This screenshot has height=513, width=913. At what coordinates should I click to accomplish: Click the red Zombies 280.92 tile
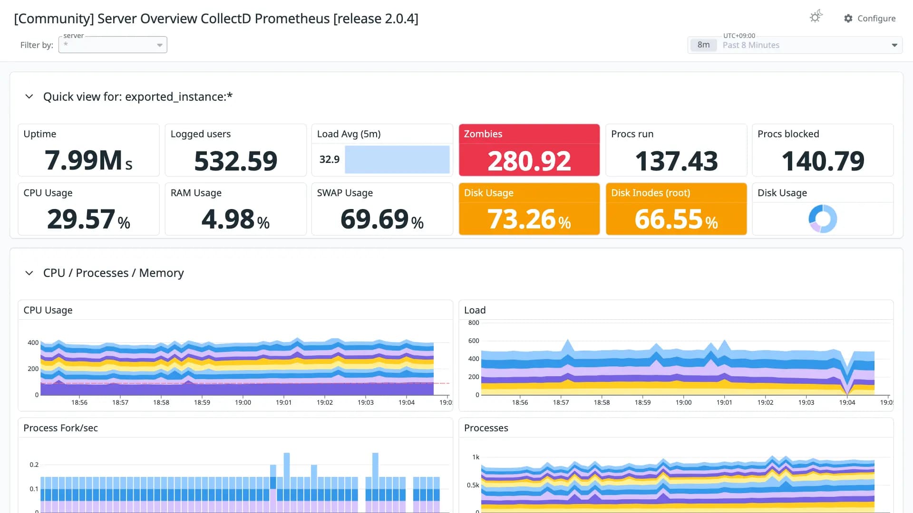click(x=529, y=150)
